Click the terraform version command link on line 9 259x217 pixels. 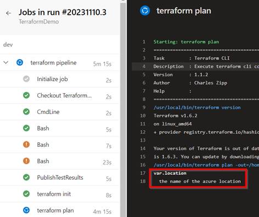197,107
